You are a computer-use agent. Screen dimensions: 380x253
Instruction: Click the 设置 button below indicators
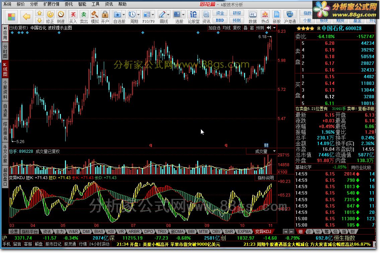point(14,232)
